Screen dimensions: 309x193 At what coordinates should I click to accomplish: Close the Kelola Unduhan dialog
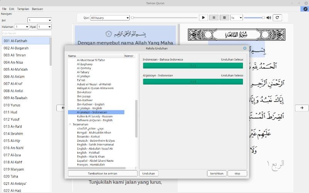click(245, 48)
